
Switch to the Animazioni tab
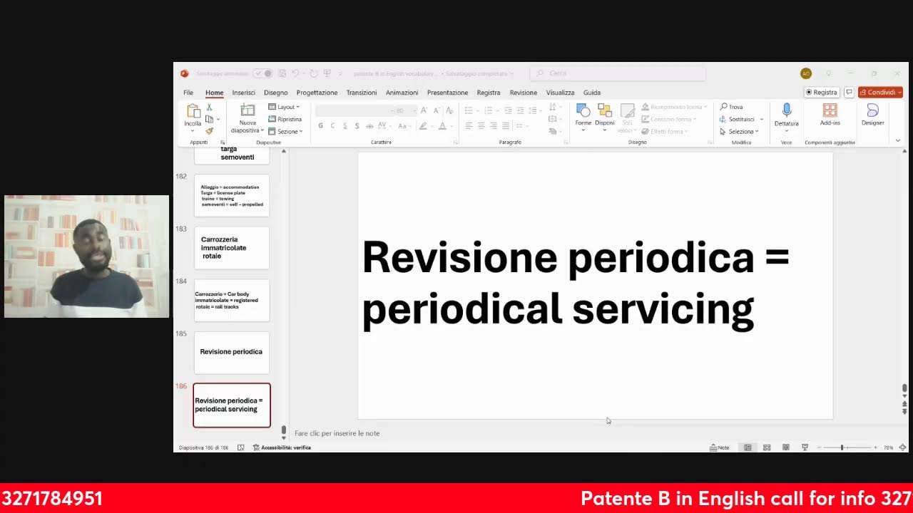click(402, 93)
